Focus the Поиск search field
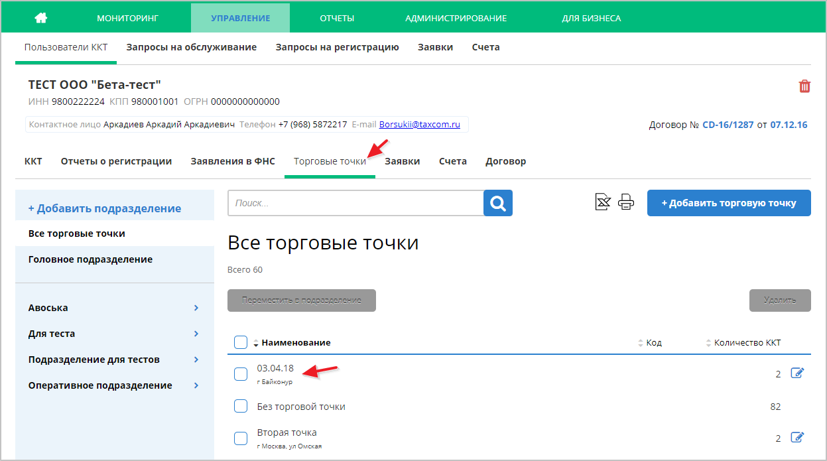 (x=355, y=203)
